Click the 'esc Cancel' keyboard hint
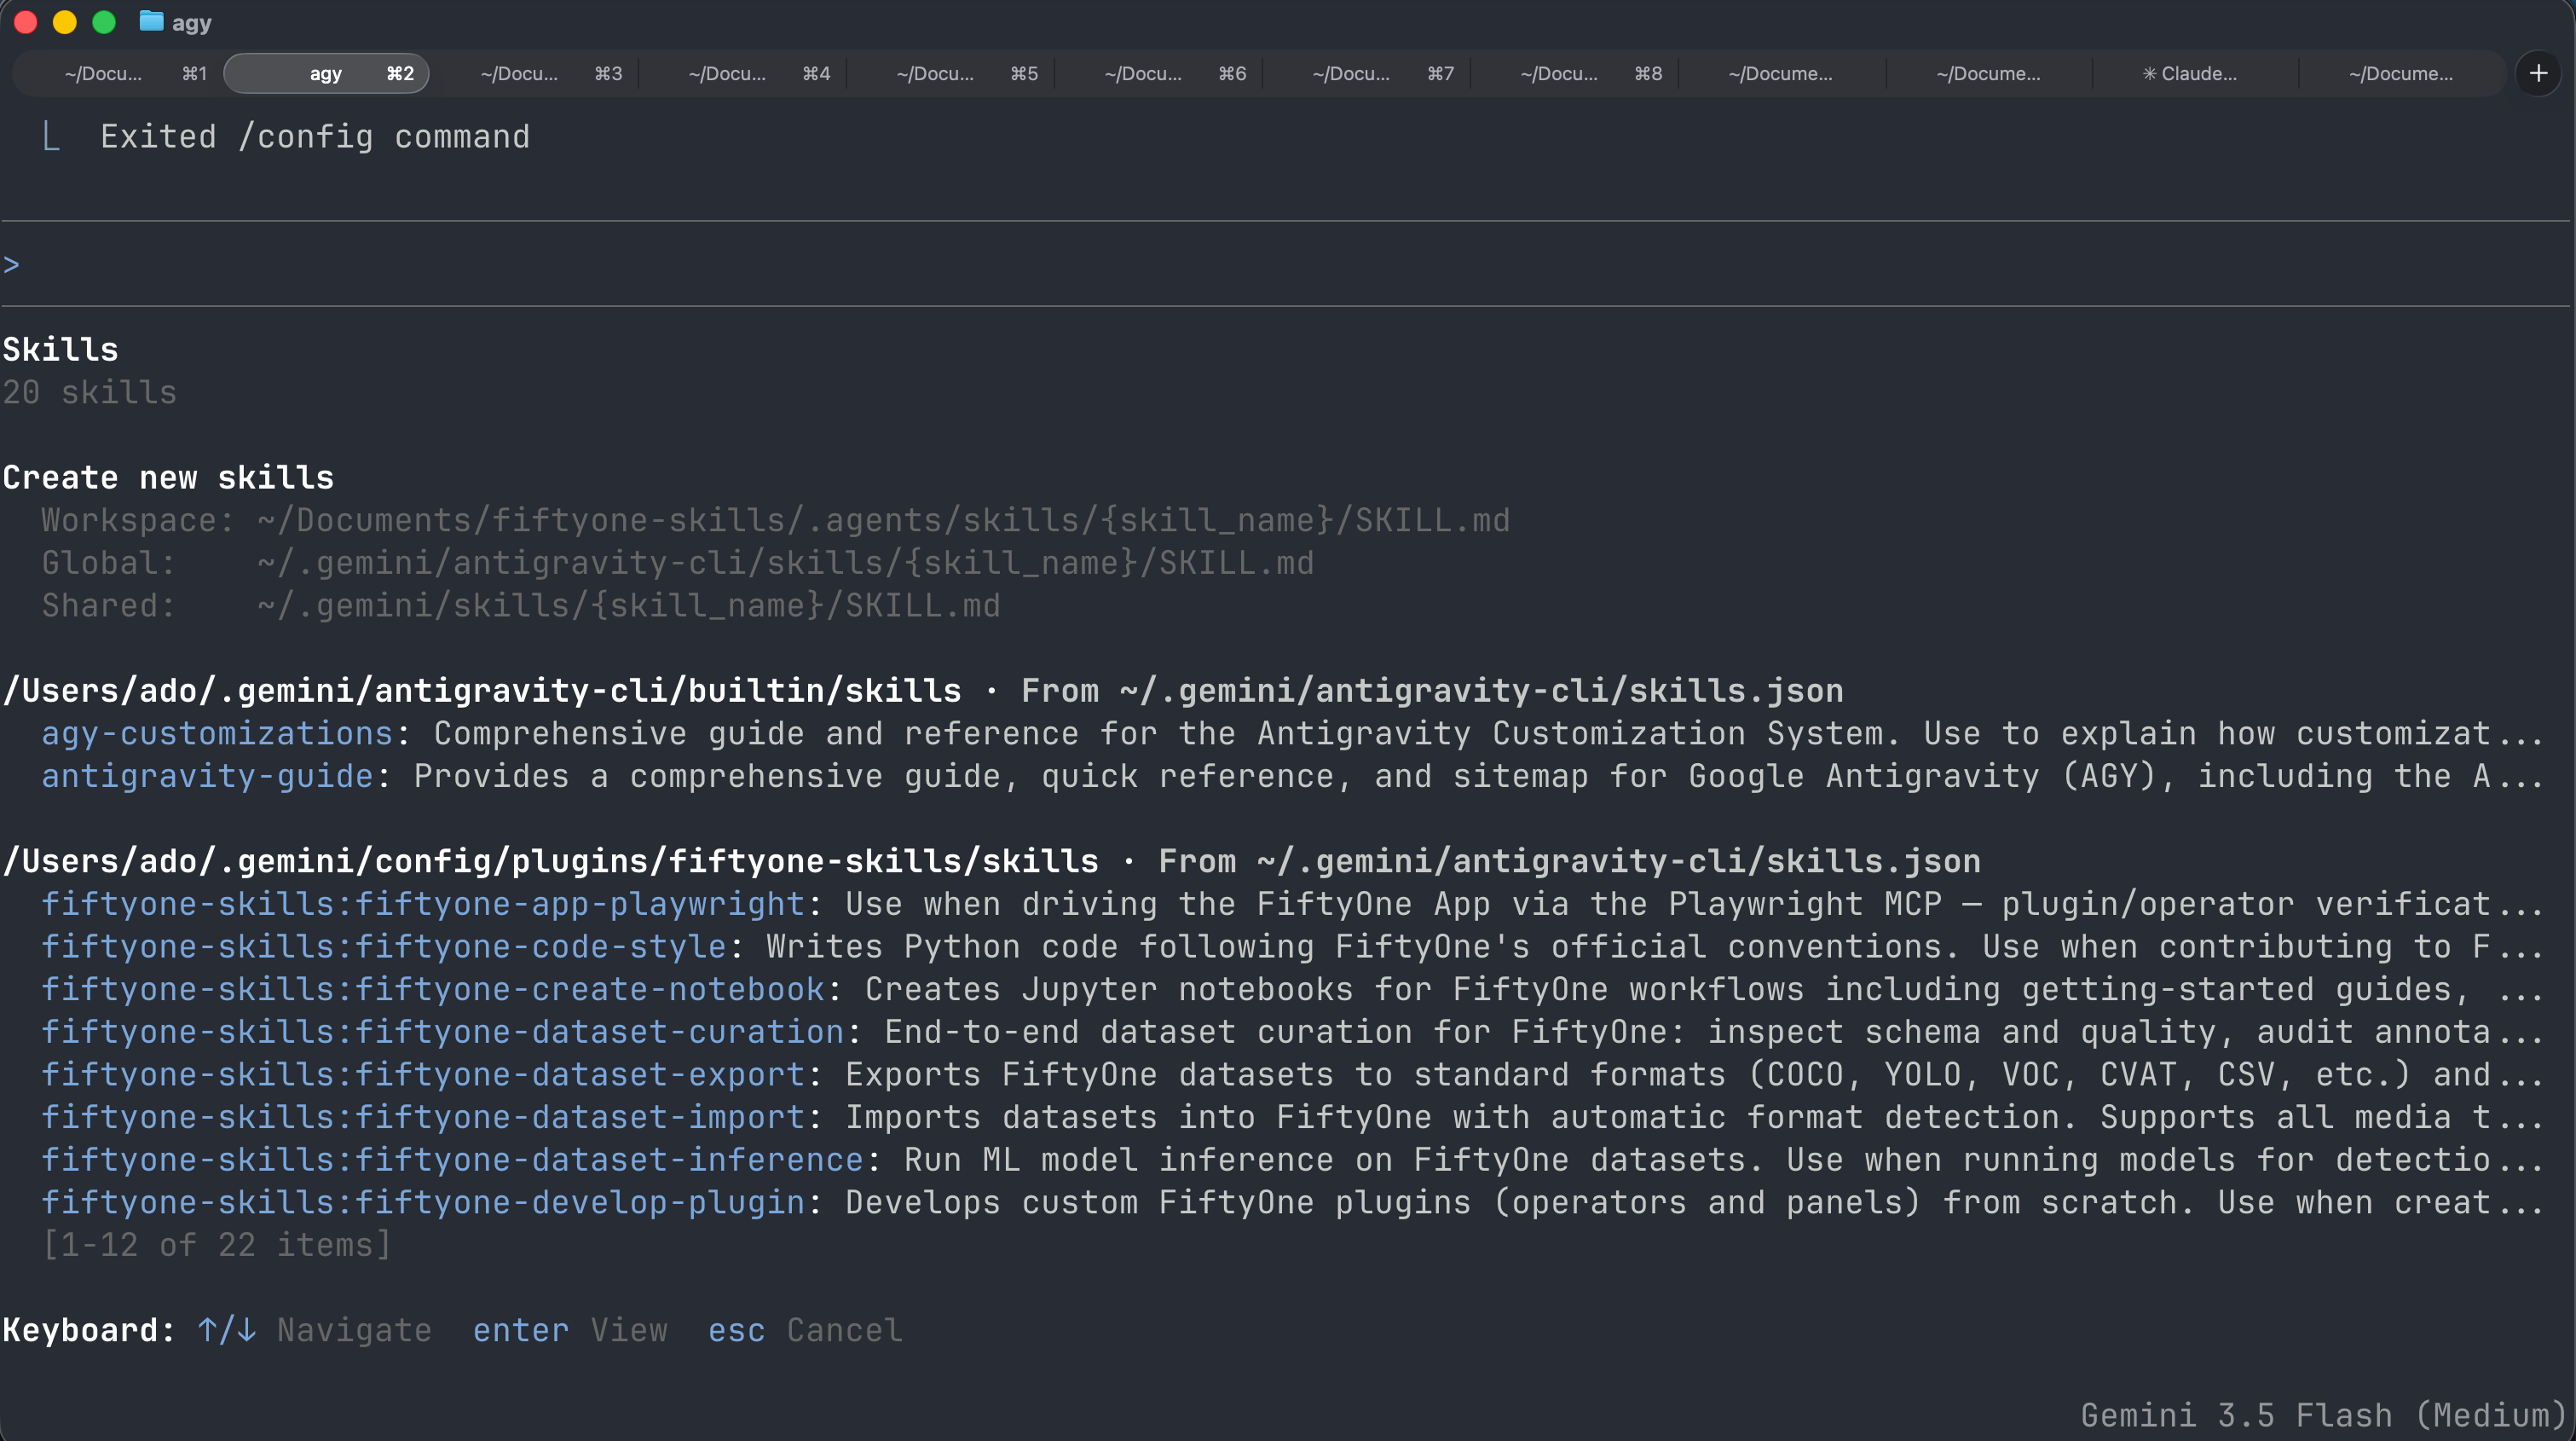This screenshot has height=1441, width=2576. pyautogui.click(x=805, y=1330)
